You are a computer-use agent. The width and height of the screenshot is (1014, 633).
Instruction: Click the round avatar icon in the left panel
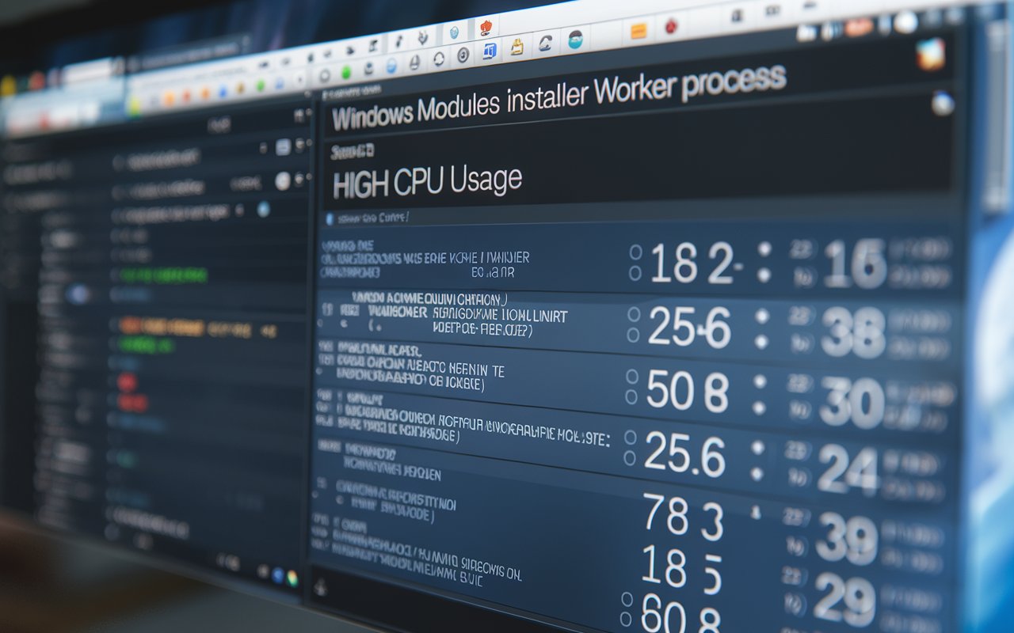(283, 181)
